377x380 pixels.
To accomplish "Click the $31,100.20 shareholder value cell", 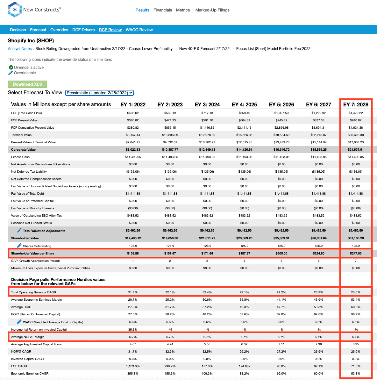I will pos(356,238).
